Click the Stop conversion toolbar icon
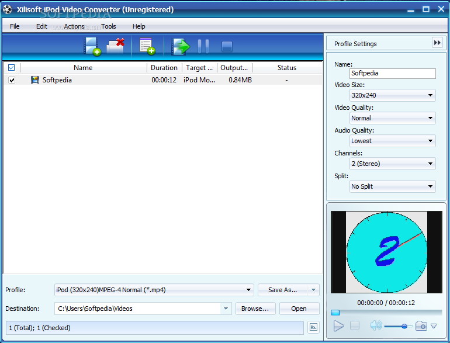Image resolution: width=450 pixels, height=343 pixels. [x=227, y=47]
